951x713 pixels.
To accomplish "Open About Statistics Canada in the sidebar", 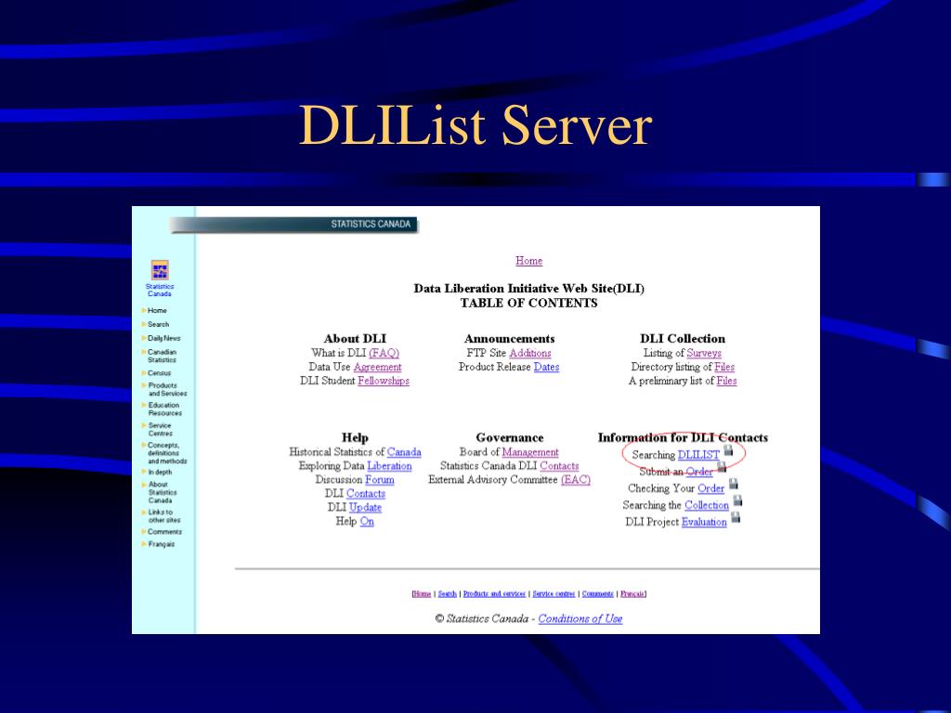I will [163, 492].
